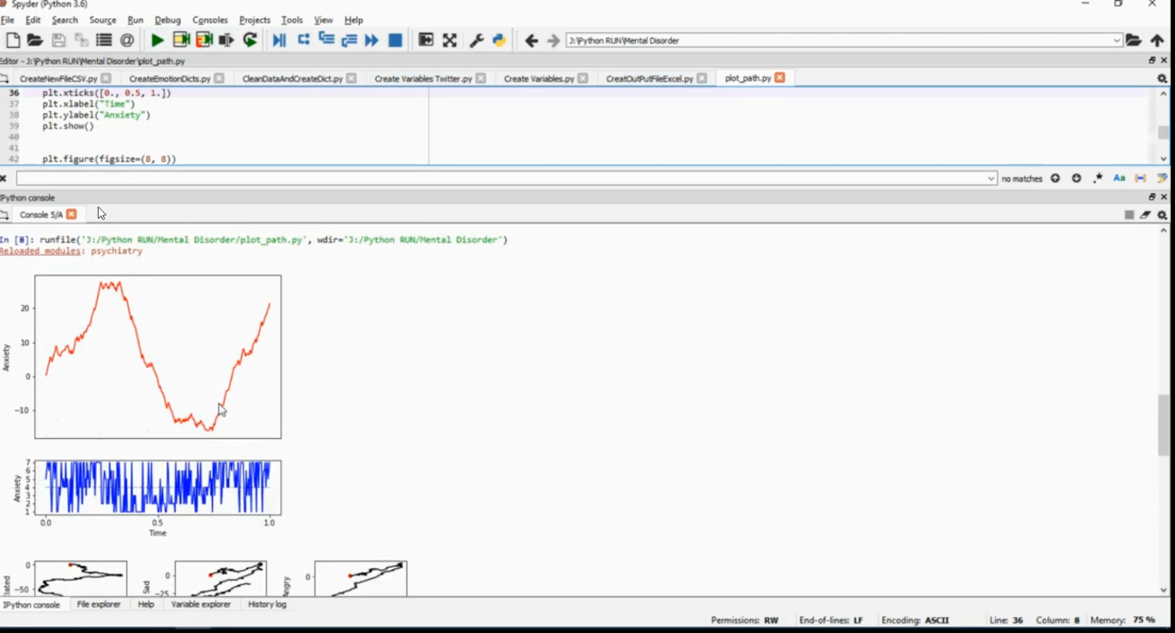Click the Open file folder icon
This screenshot has height=633, width=1175.
[34, 40]
